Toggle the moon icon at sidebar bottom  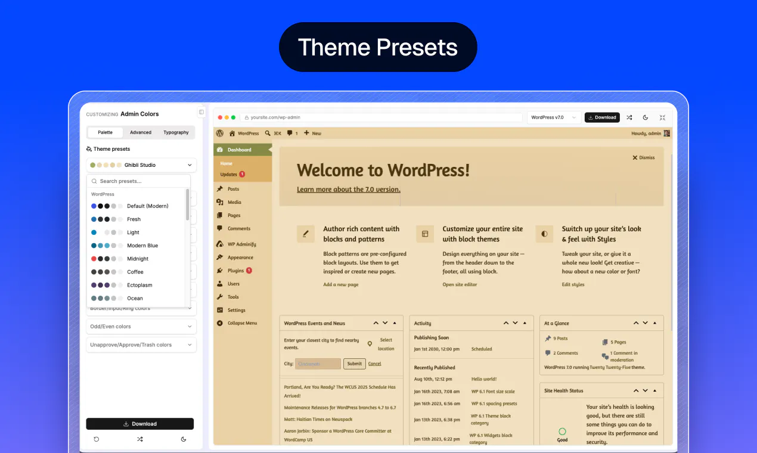[x=184, y=439]
